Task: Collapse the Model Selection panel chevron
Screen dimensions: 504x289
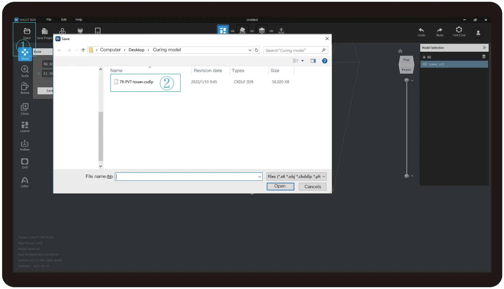Action: click(x=484, y=47)
